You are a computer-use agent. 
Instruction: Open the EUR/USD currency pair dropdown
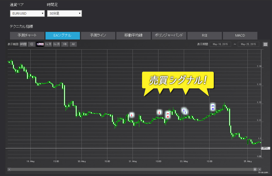(27, 13)
